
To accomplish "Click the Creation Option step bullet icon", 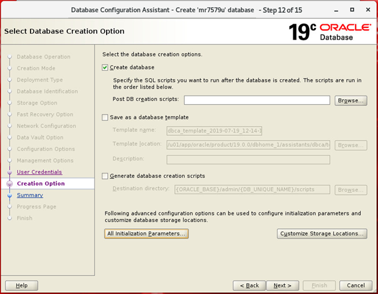I will click(x=10, y=184).
